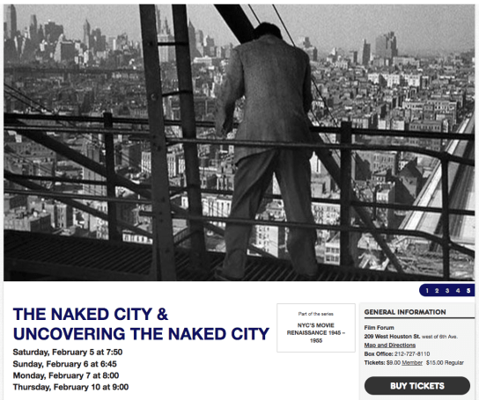The width and height of the screenshot is (479, 400).
Task: Select slideshow image 5 indicator
Action: coord(468,290)
